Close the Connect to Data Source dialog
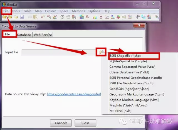This screenshot has height=130, width=178. [x=139, y=25]
